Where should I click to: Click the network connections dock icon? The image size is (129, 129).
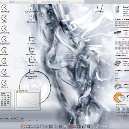[x=56, y=126]
